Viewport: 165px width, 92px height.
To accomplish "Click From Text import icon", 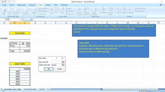I will [9, 11].
